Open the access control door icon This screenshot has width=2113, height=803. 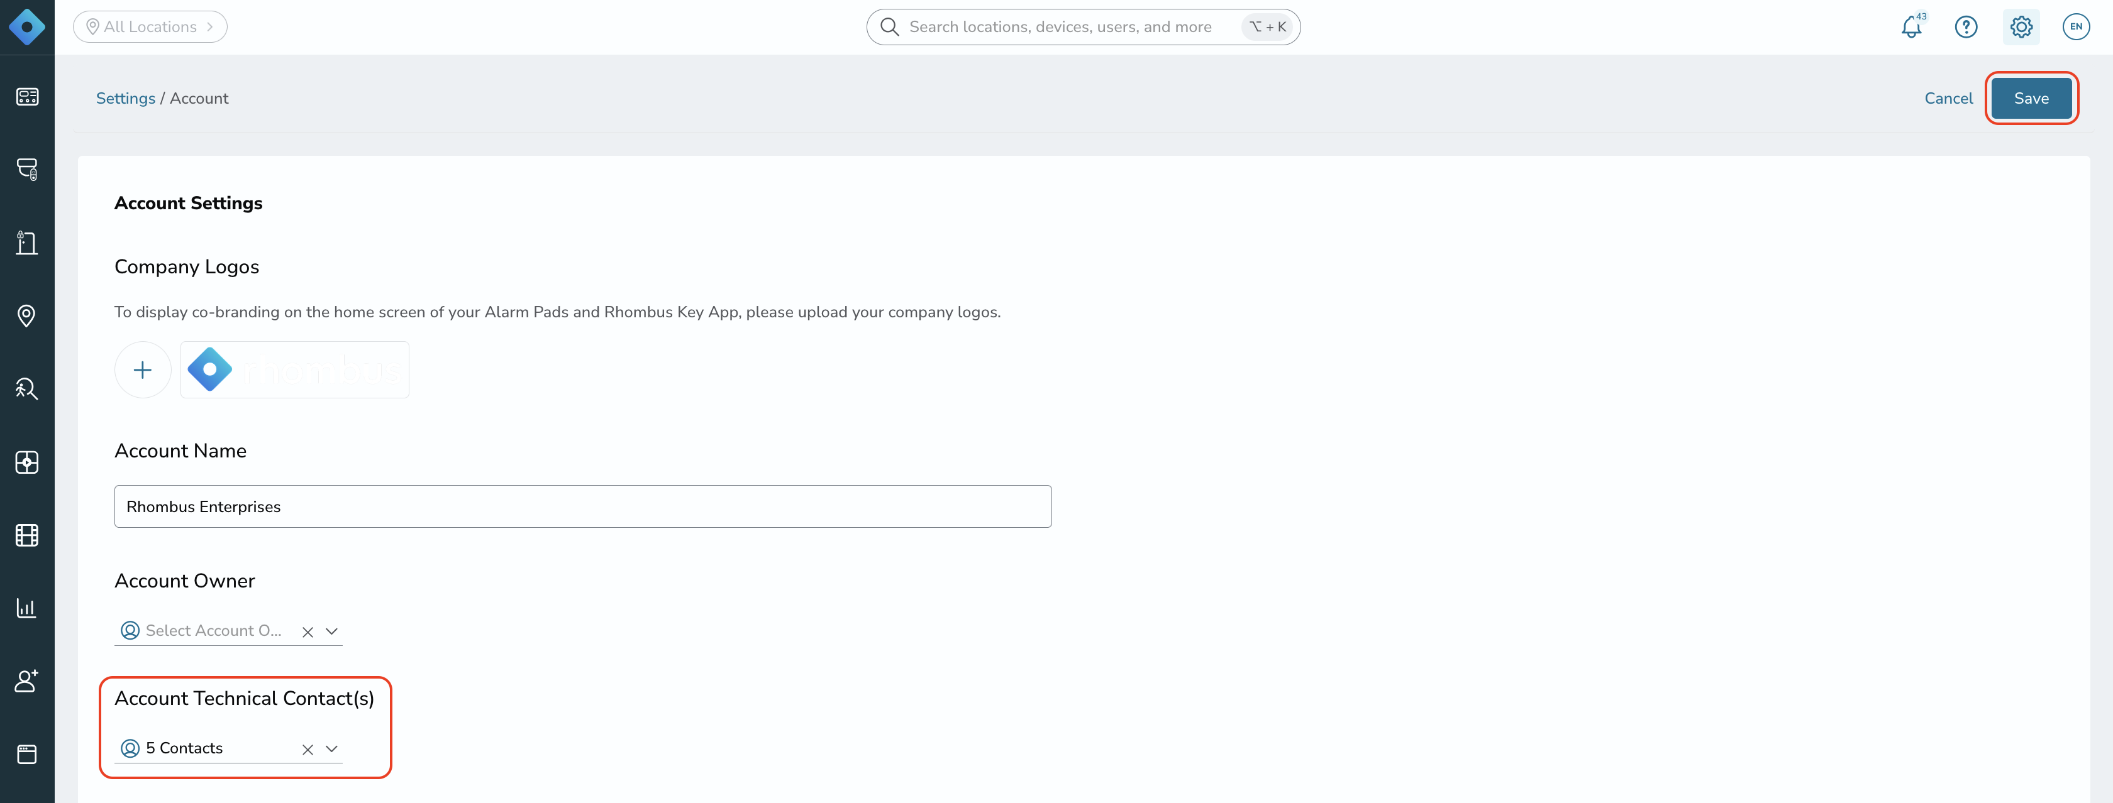[27, 243]
